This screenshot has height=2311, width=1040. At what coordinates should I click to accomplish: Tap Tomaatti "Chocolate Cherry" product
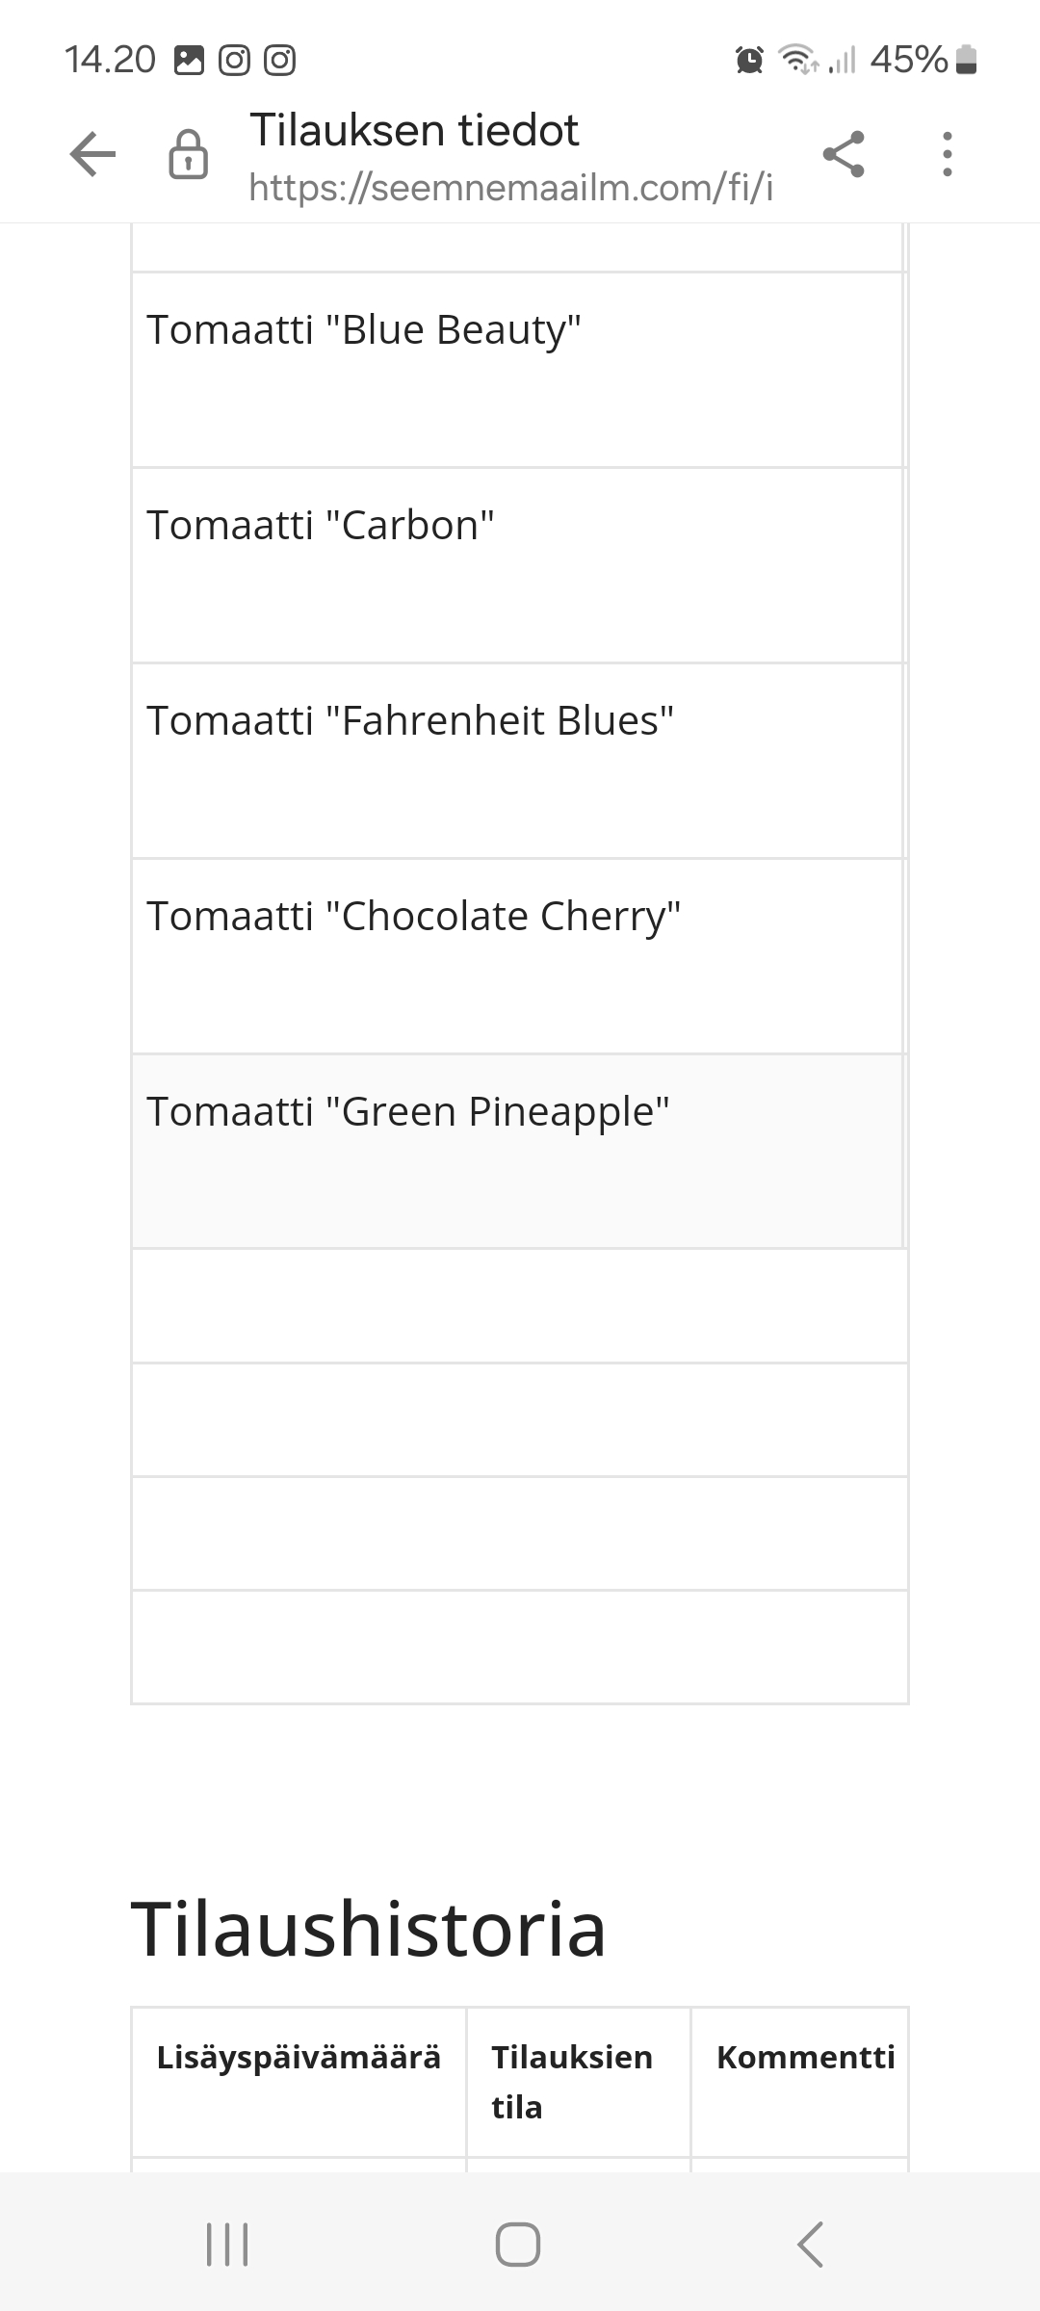414,917
